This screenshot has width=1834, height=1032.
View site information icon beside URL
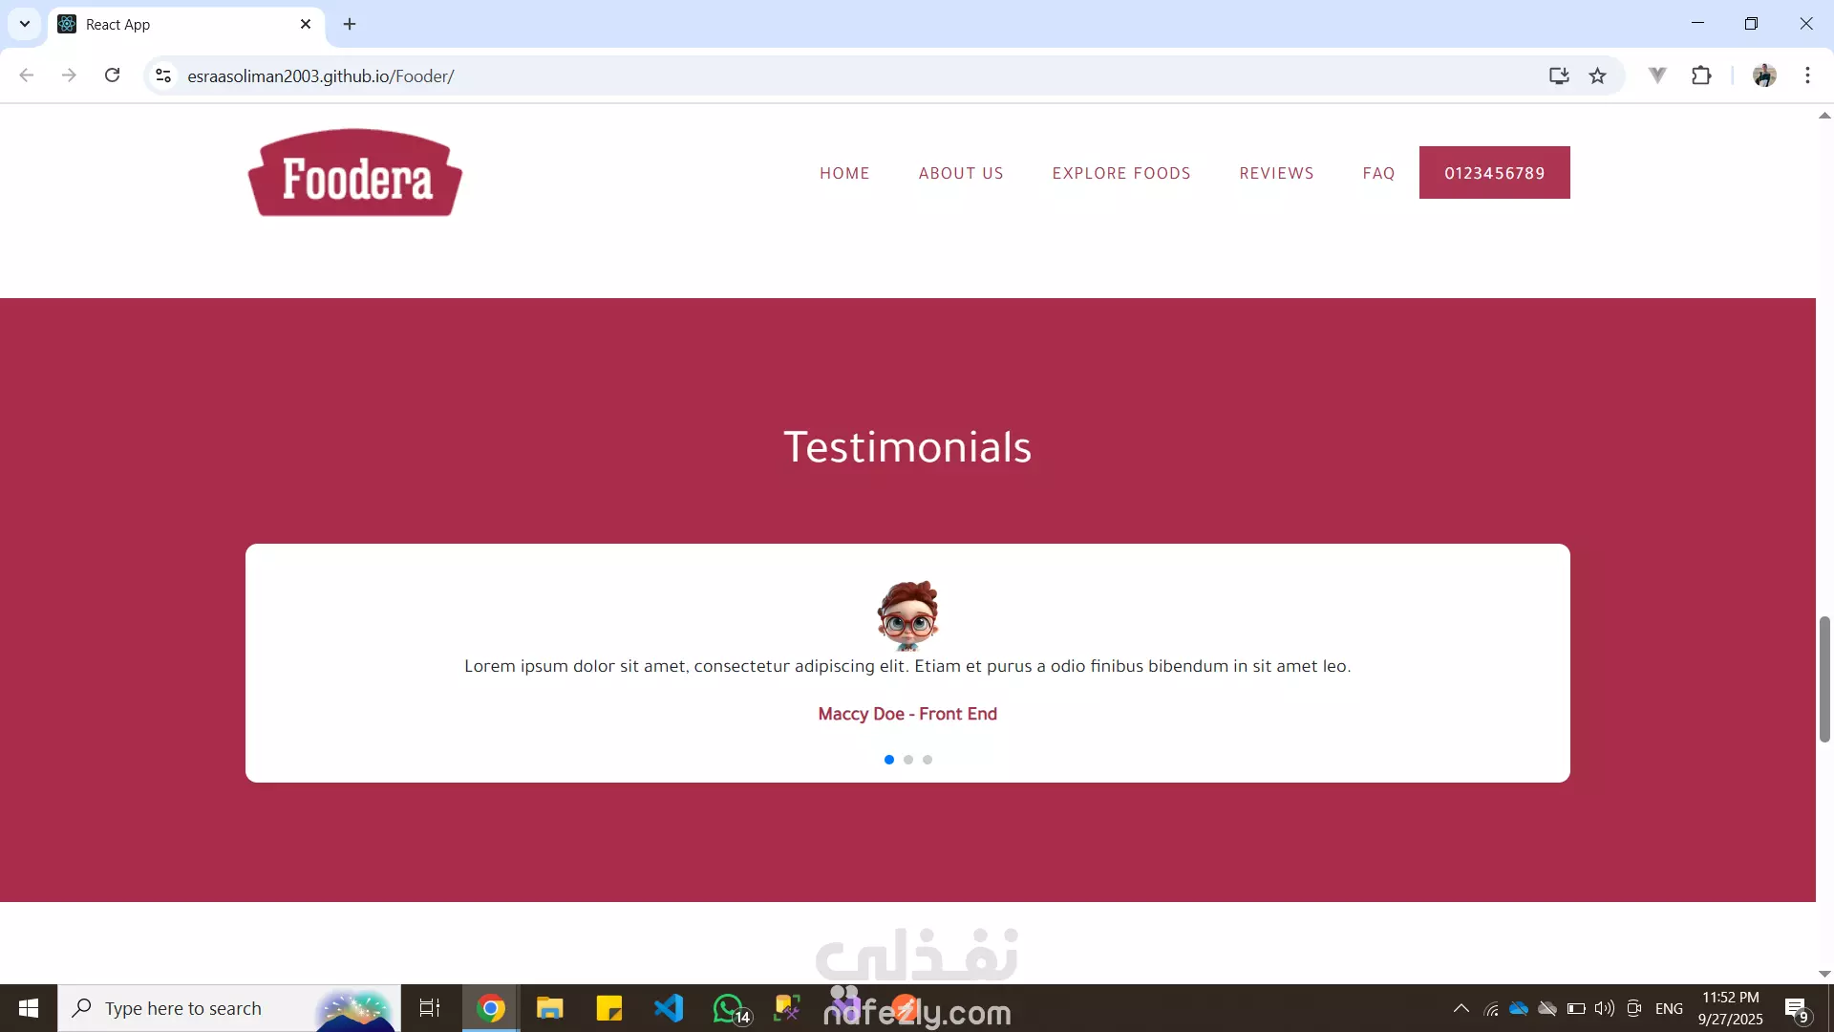[x=163, y=75]
